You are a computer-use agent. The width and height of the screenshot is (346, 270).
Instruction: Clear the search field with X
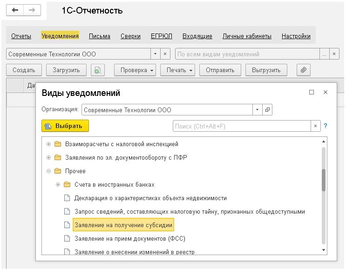tap(316, 126)
